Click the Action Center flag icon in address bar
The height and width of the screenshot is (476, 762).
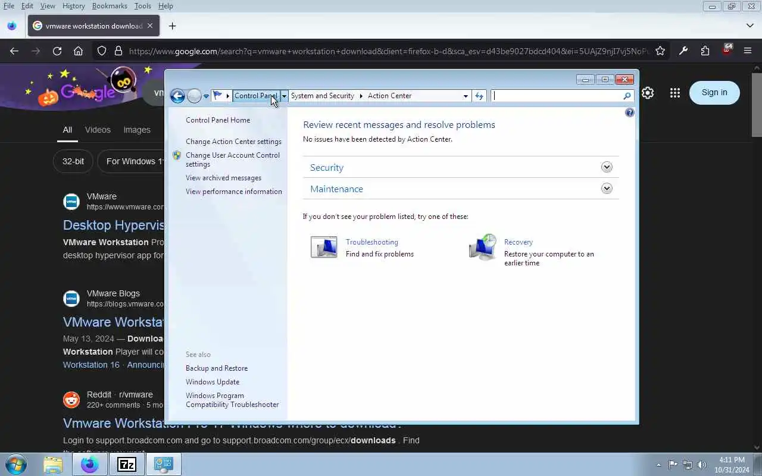click(217, 95)
